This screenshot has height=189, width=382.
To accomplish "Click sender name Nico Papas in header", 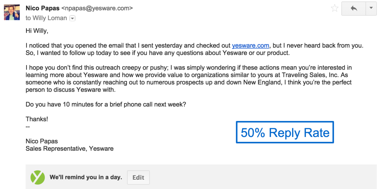I will (x=42, y=8).
